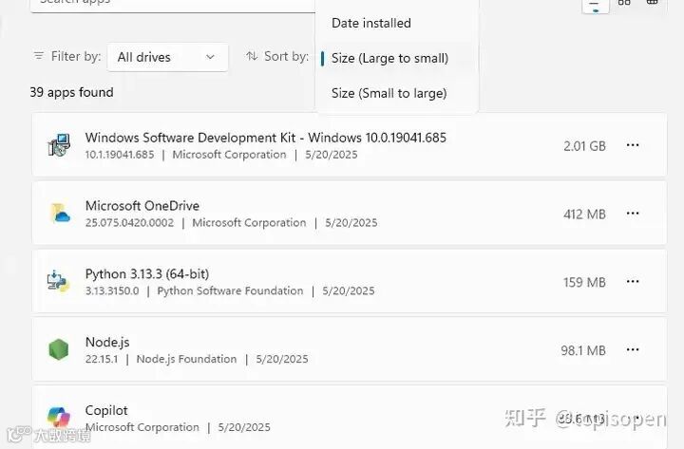Switch to the grid view layout icon
This screenshot has height=449, width=684.
[624, 3]
